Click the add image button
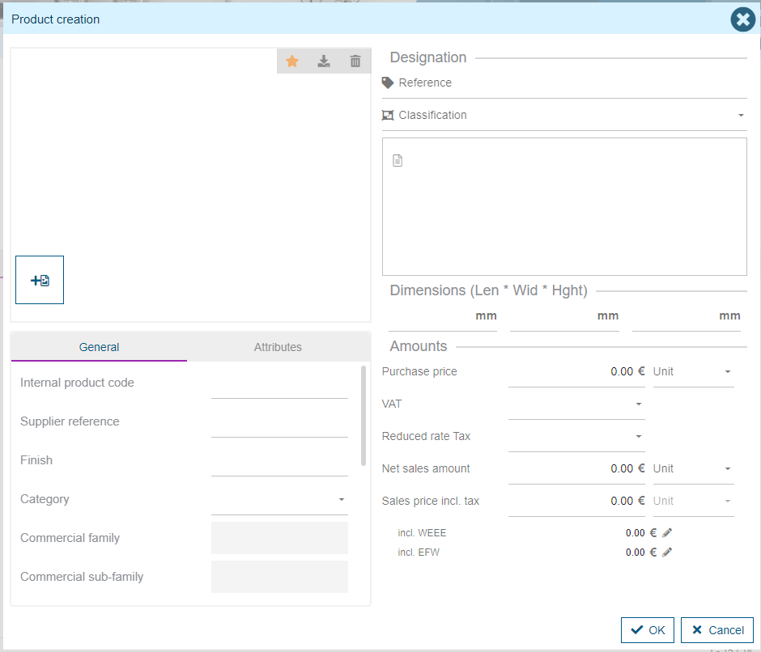 (40, 280)
